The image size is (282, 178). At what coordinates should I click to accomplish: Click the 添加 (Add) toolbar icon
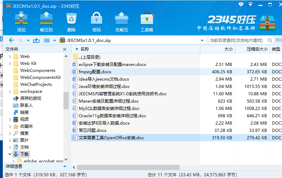pyautogui.click(x=21, y=18)
